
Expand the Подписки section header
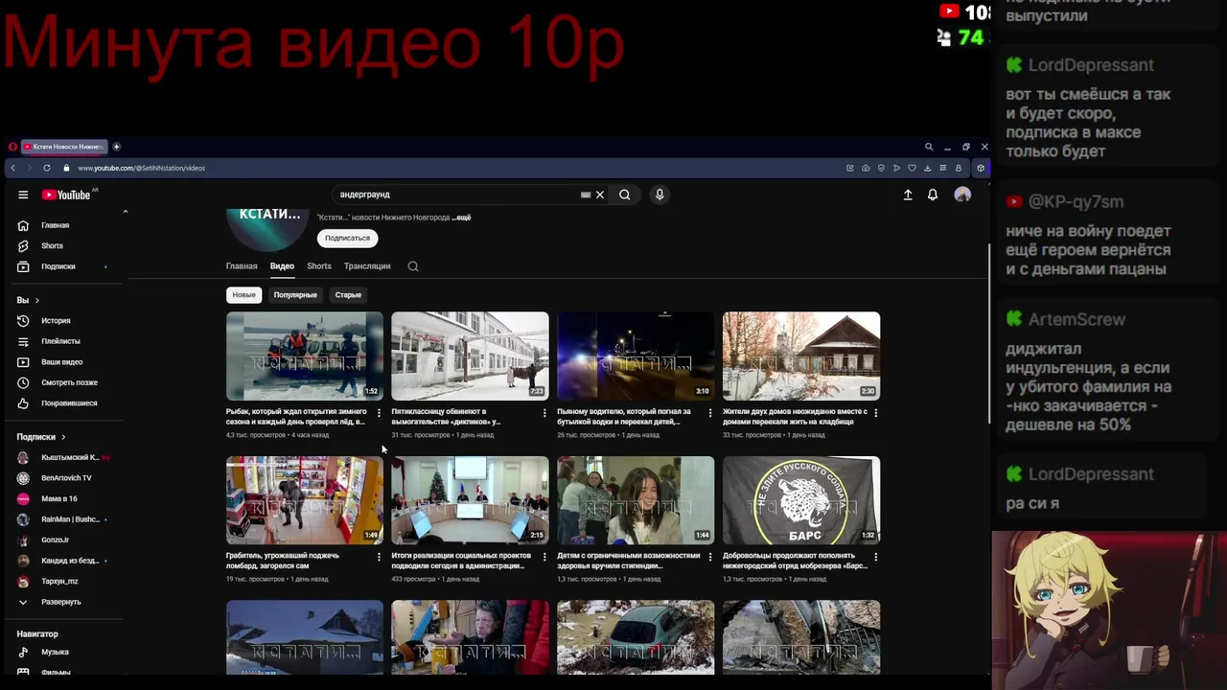pyautogui.click(x=41, y=437)
